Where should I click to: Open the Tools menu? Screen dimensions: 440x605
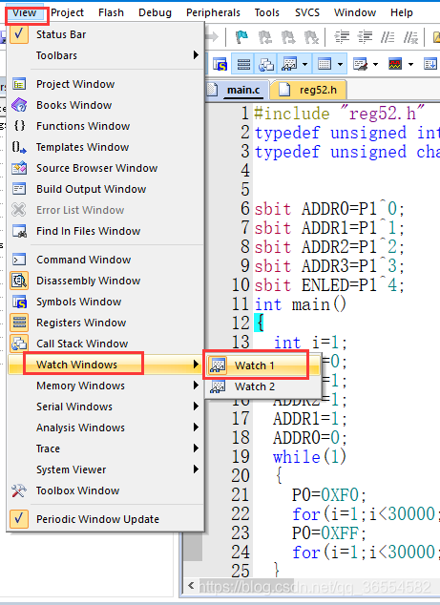click(266, 12)
